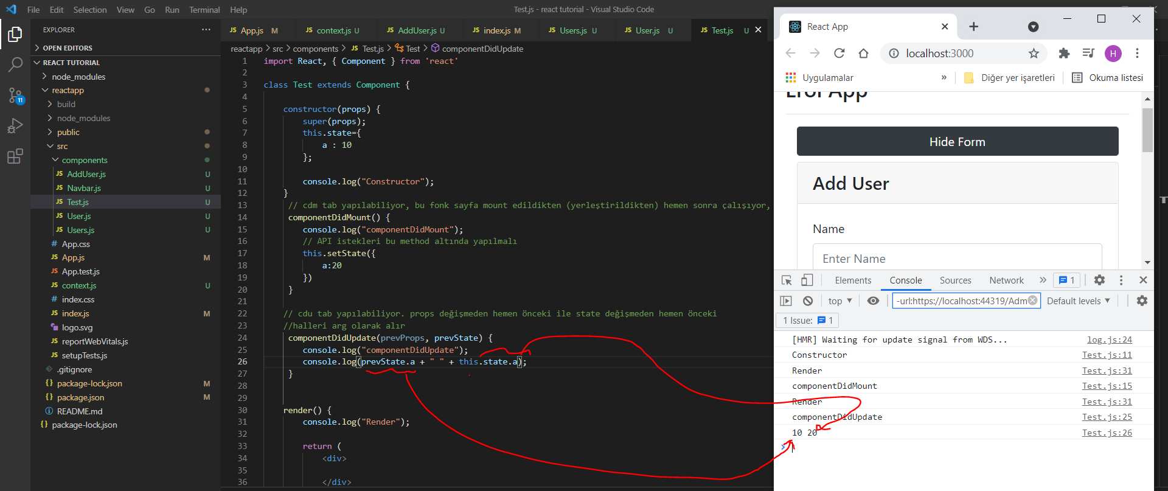Toggle the console live expression eye

pyautogui.click(x=873, y=301)
